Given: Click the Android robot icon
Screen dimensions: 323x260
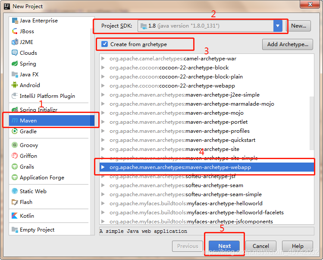Looking at the screenshot, I should point(15,85).
